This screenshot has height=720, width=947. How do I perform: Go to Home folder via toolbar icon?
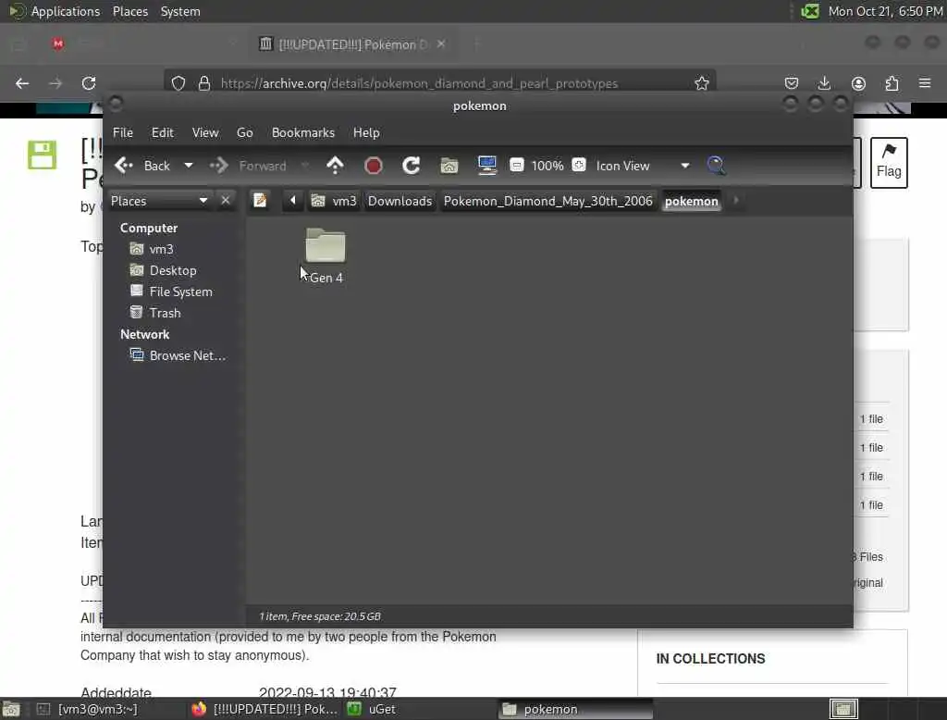[449, 166]
